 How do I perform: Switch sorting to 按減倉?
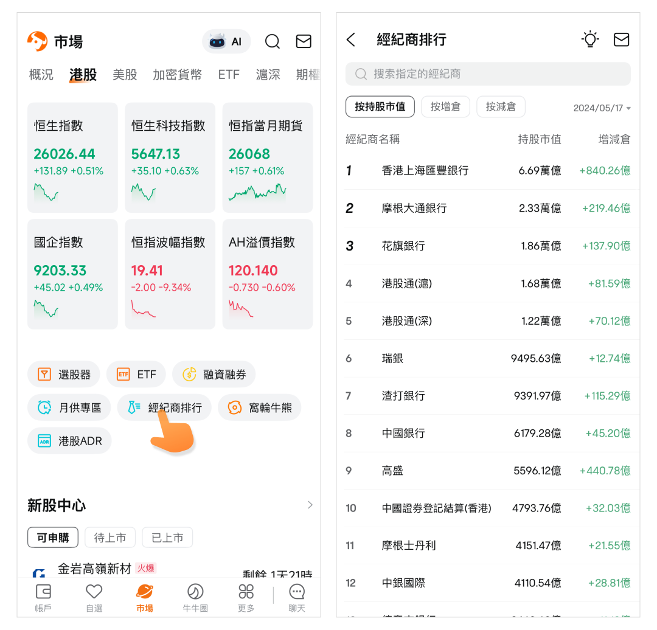coord(501,107)
